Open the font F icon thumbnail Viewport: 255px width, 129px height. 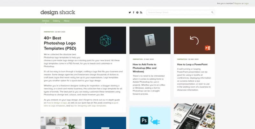tap(149, 40)
